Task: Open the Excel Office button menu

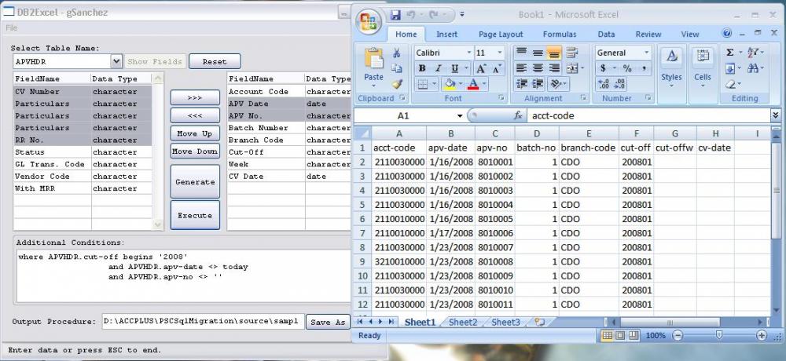Action: point(369,23)
